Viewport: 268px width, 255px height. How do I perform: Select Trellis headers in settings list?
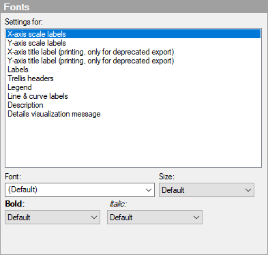click(x=133, y=78)
